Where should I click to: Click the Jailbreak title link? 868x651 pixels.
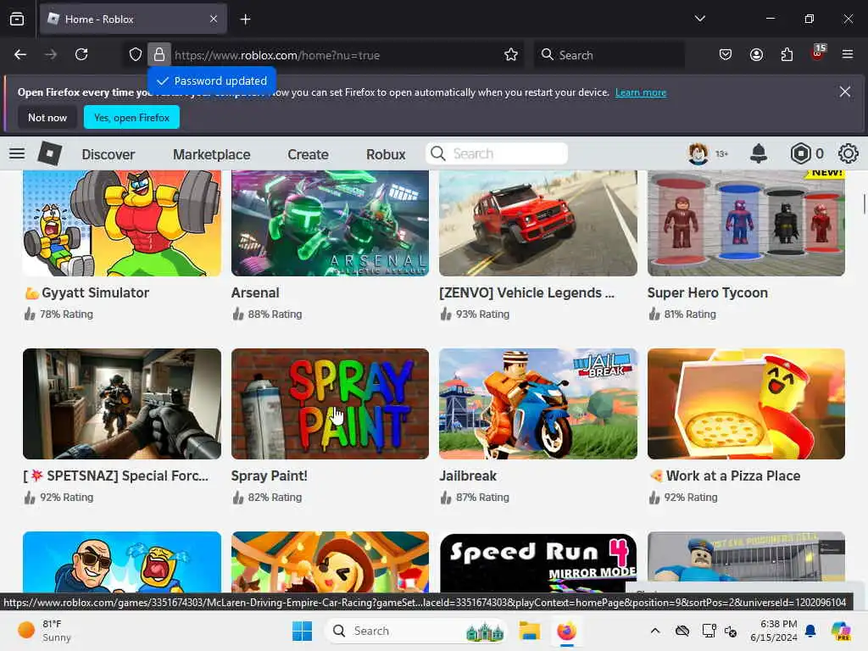pos(468,476)
